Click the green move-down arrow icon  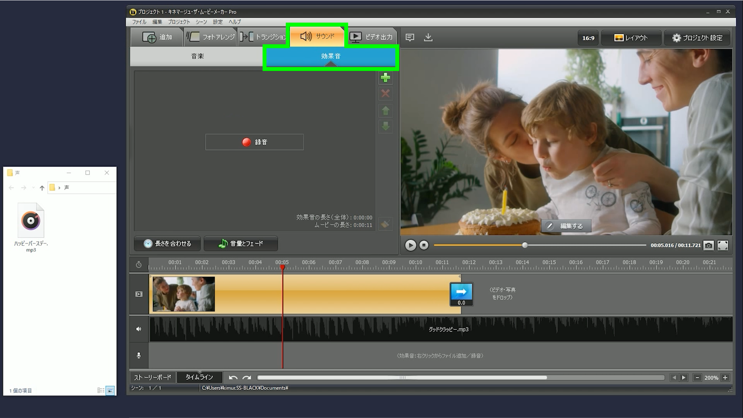click(x=385, y=126)
